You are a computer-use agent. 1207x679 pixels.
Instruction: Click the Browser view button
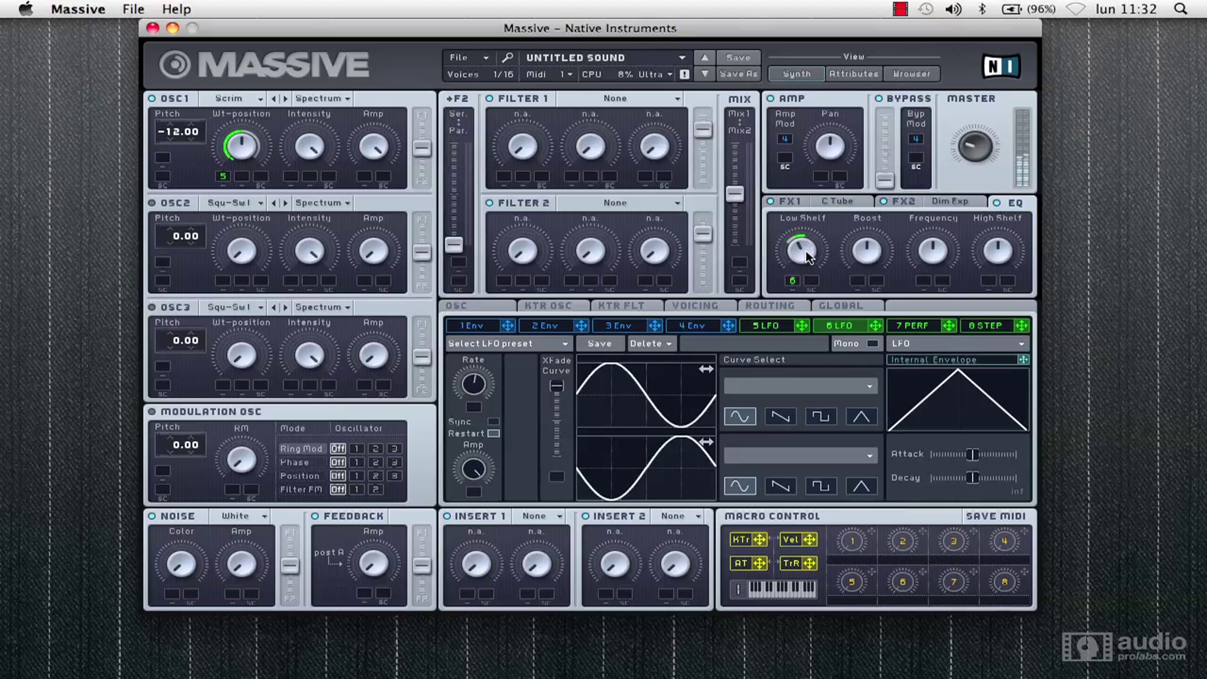(x=911, y=74)
